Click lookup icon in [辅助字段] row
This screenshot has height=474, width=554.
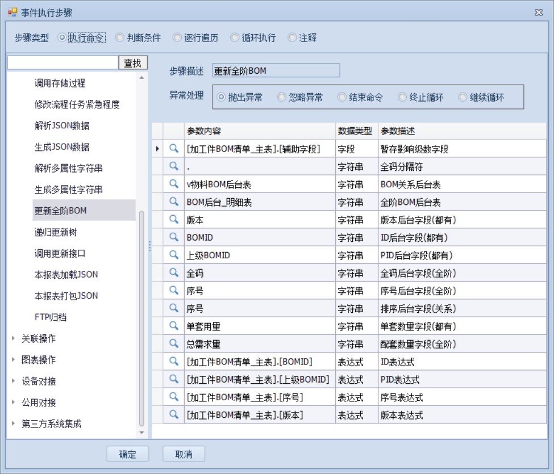coord(174,149)
